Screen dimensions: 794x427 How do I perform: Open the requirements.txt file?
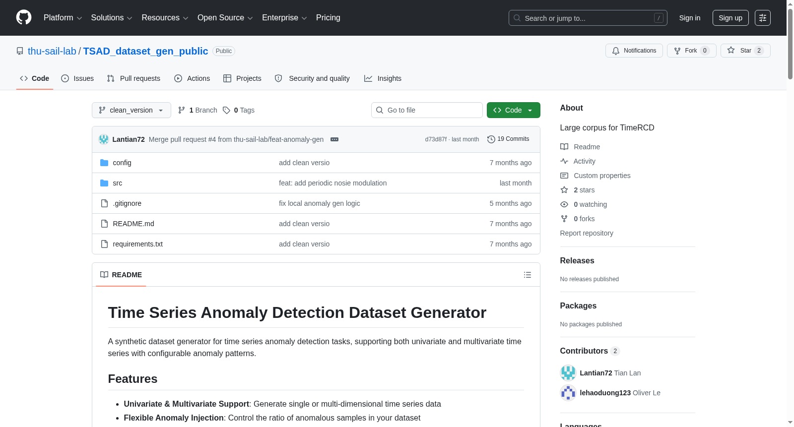point(138,244)
